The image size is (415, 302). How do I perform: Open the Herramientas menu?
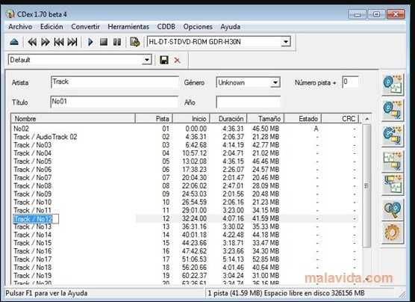(x=128, y=27)
